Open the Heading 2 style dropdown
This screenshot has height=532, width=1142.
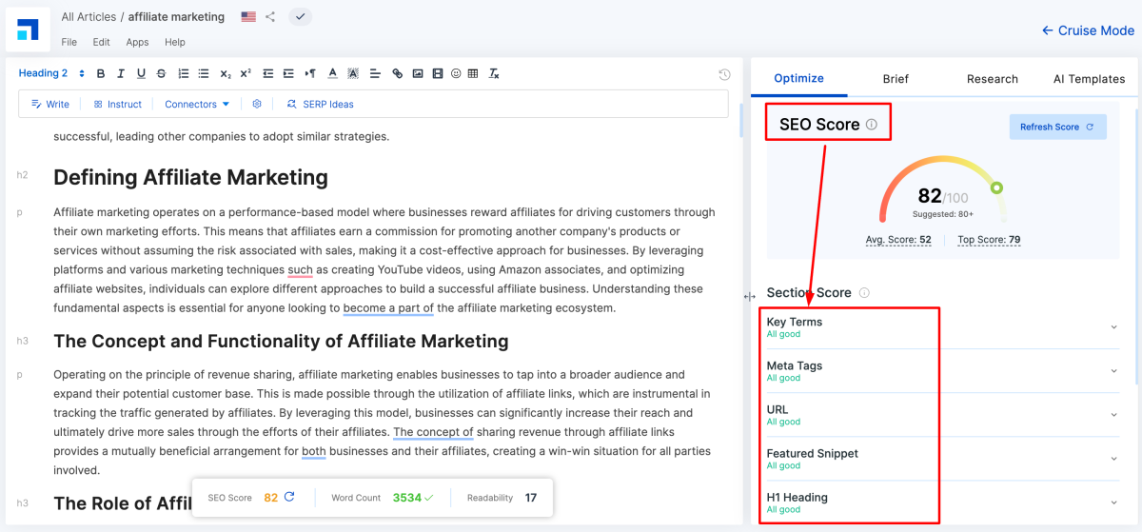pyautogui.click(x=51, y=73)
